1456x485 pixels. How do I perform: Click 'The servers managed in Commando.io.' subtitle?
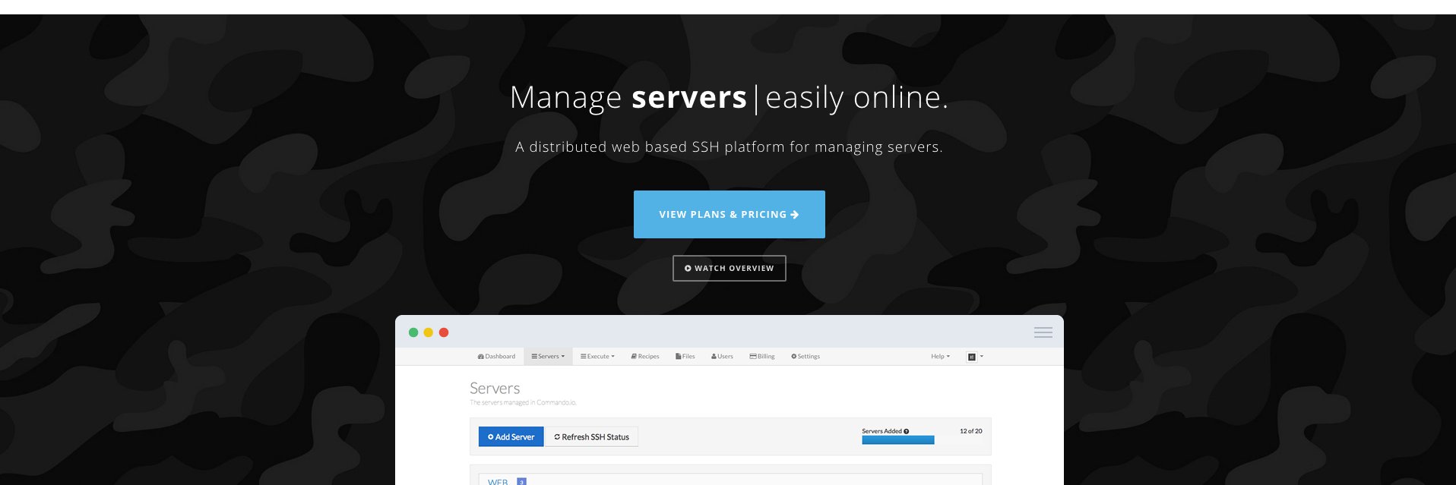523,402
